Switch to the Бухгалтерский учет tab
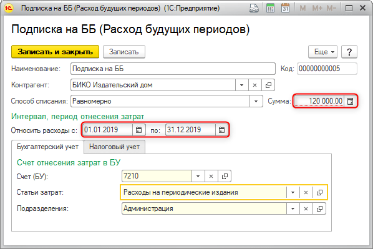Image resolution: width=373 pixels, height=249 pixels. click(47, 147)
